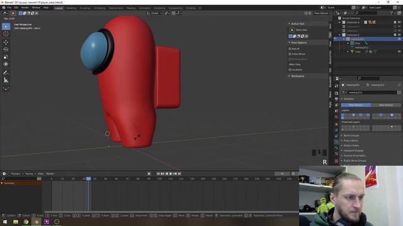Open the Playback dropdown in timeline
The image size is (403, 226).
coord(17,174)
